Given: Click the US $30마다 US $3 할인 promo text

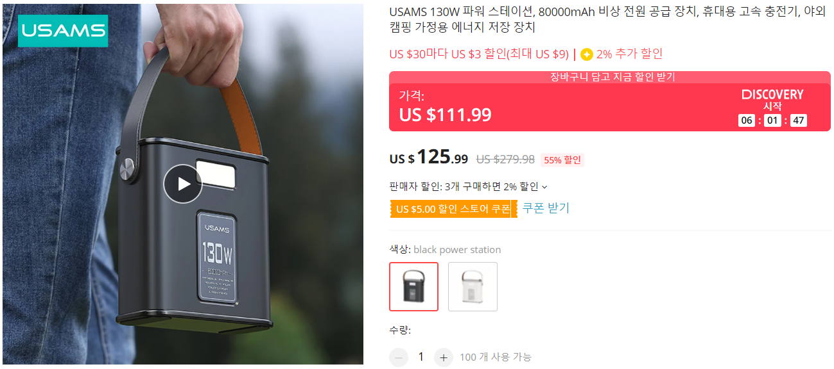Looking at the screenshot, I should [479, 54].
